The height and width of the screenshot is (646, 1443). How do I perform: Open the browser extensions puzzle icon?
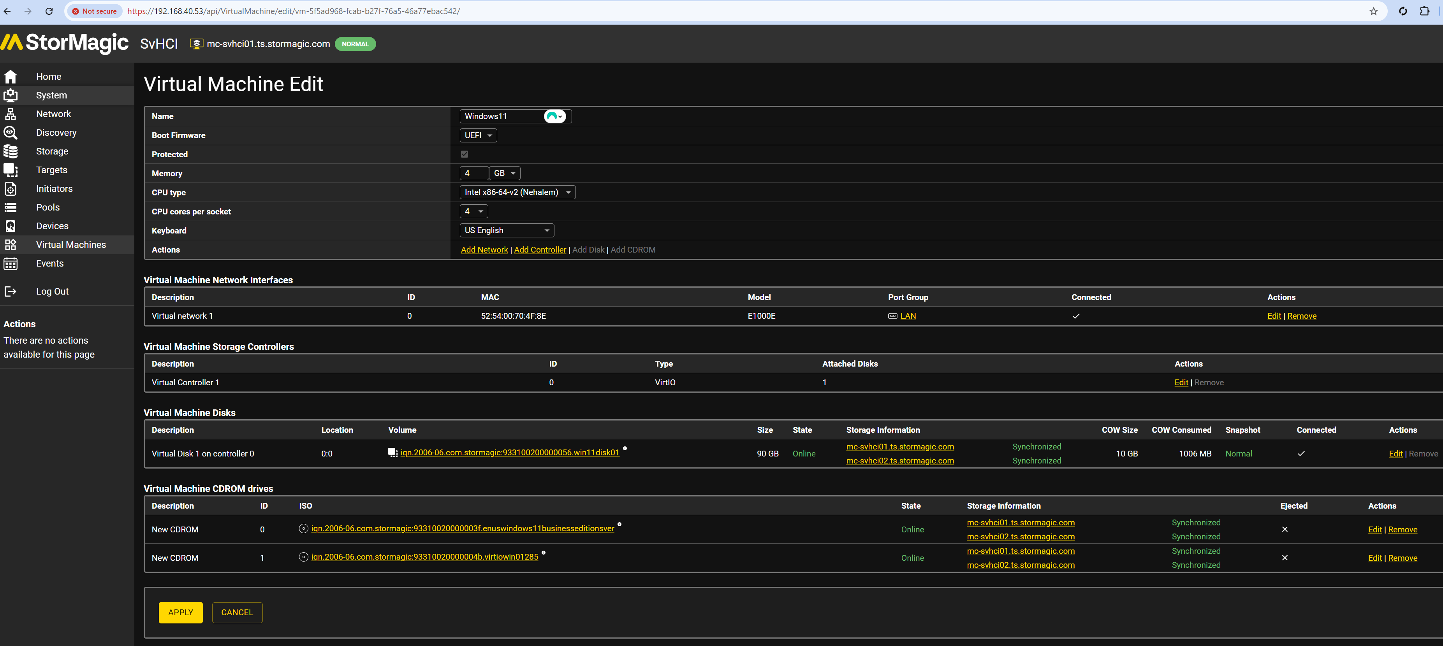click(x=1425, y=11)
